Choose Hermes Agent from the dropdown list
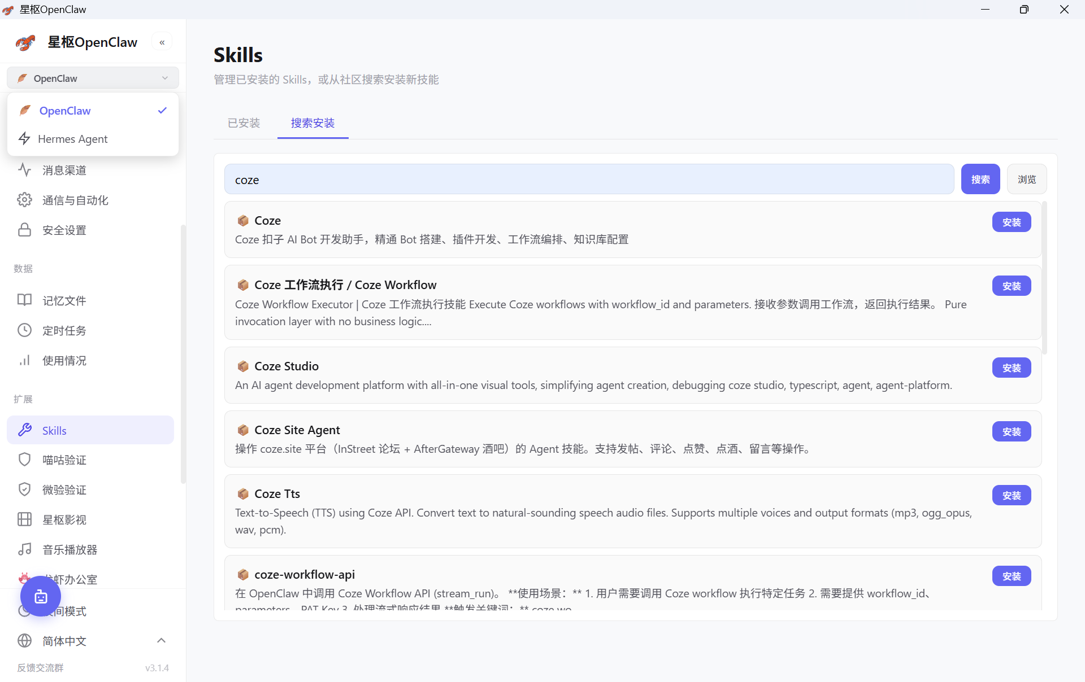The height and width of the screenshot is (682, 1085). [93, 139]
